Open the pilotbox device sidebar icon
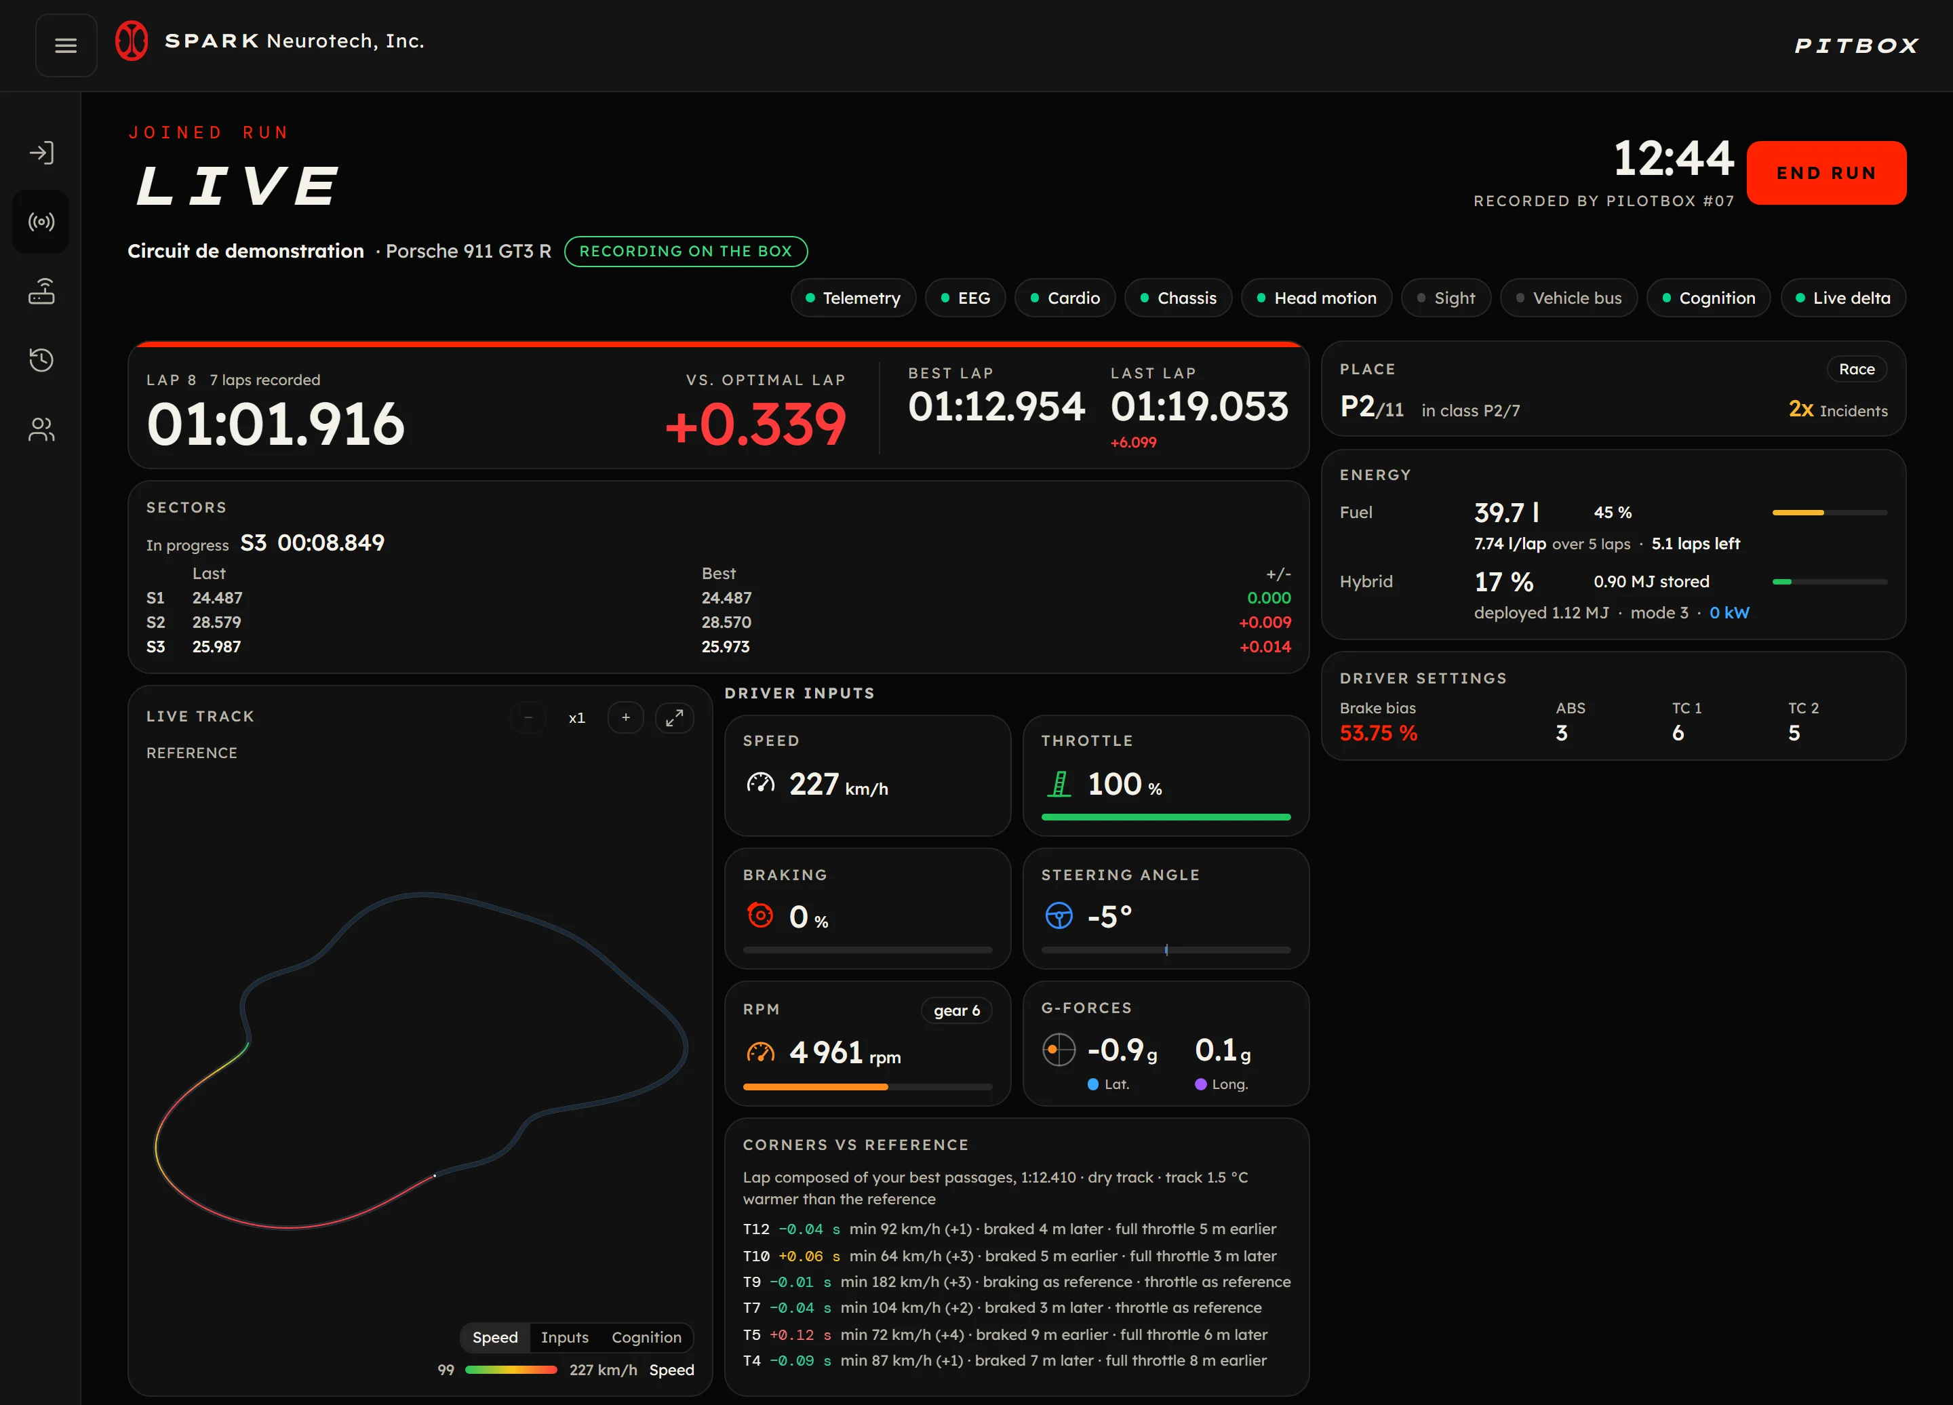The height and width of the screenshot is (1405, 1953). (41, 291)
